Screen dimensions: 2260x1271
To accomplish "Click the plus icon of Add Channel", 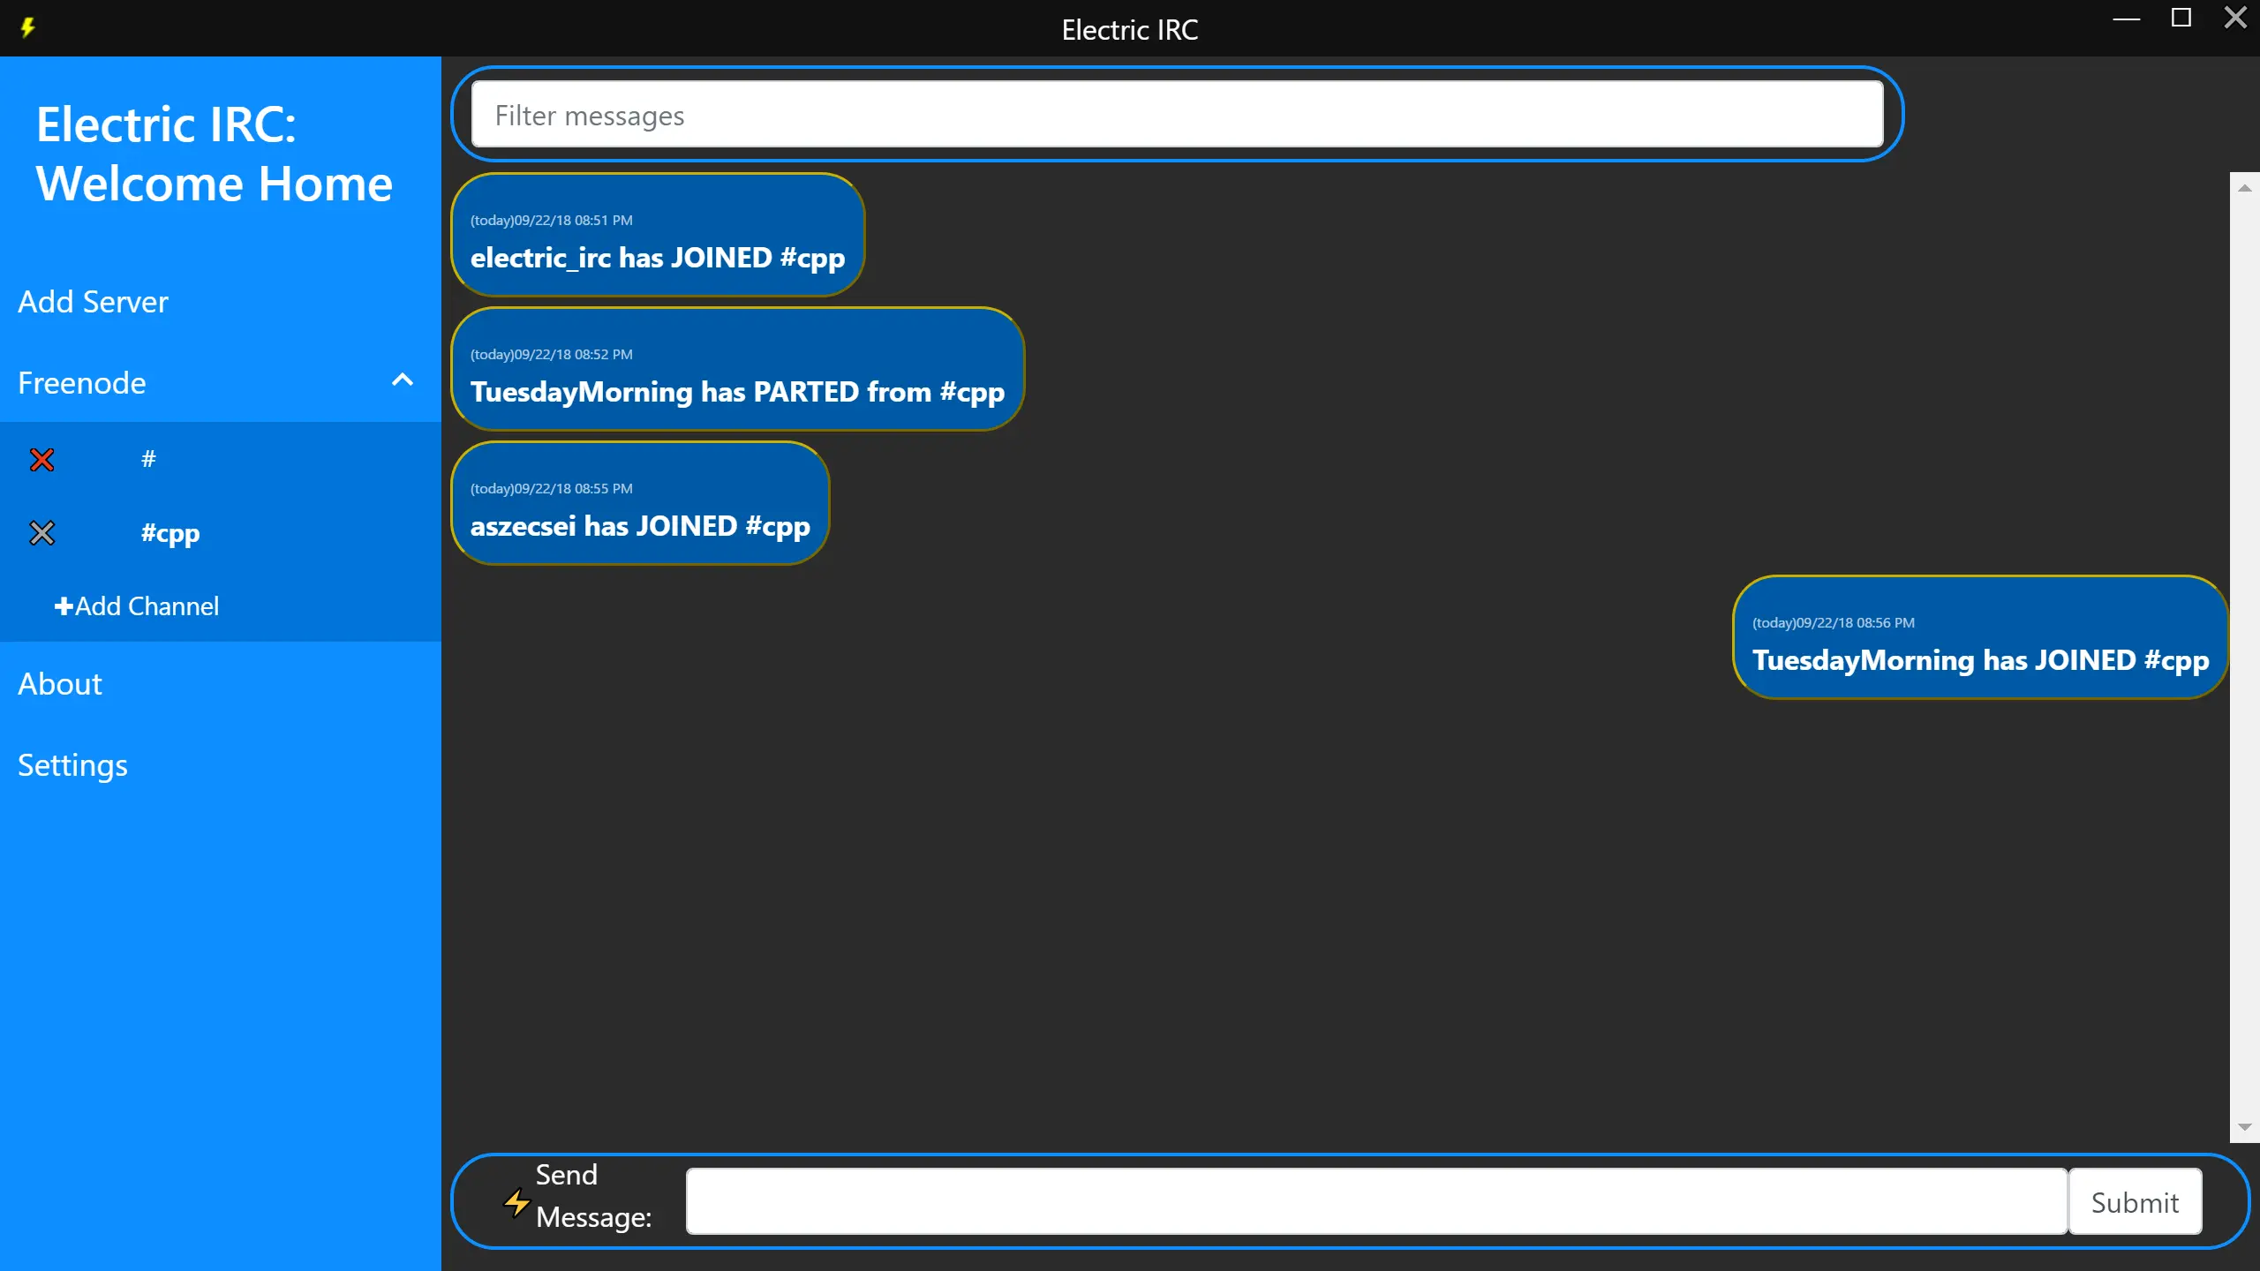I will (64, 606).
